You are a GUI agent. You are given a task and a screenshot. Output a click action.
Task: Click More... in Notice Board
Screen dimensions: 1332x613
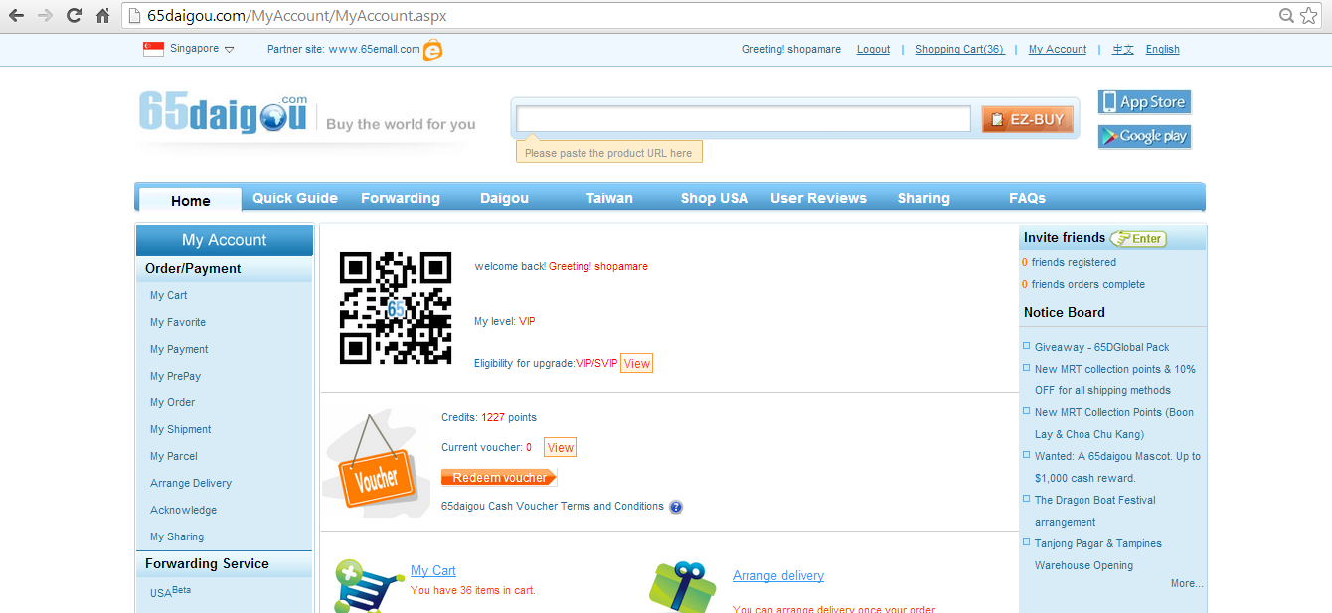[1187, 584]
